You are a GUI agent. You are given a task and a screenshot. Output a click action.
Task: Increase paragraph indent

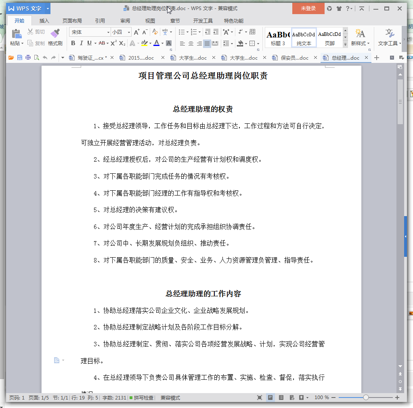pos(216,32)
